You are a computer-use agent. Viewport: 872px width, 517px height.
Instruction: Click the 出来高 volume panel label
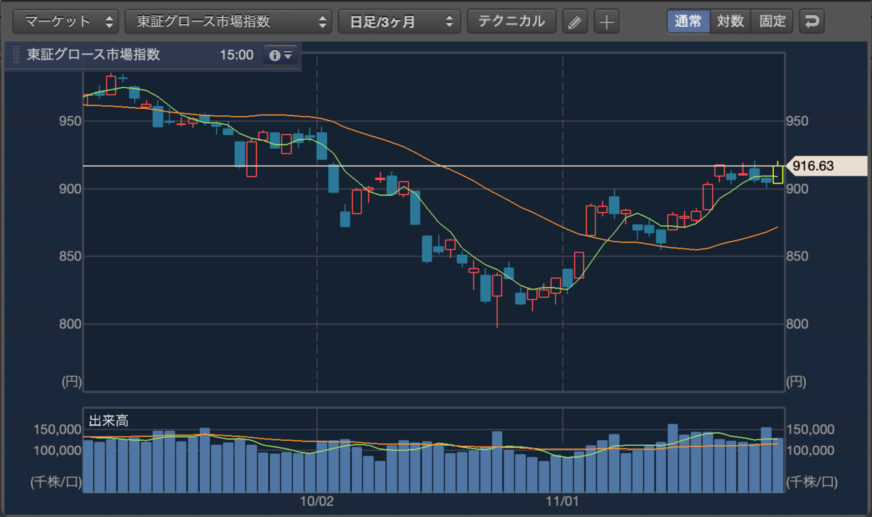click(x=109, y=420)
